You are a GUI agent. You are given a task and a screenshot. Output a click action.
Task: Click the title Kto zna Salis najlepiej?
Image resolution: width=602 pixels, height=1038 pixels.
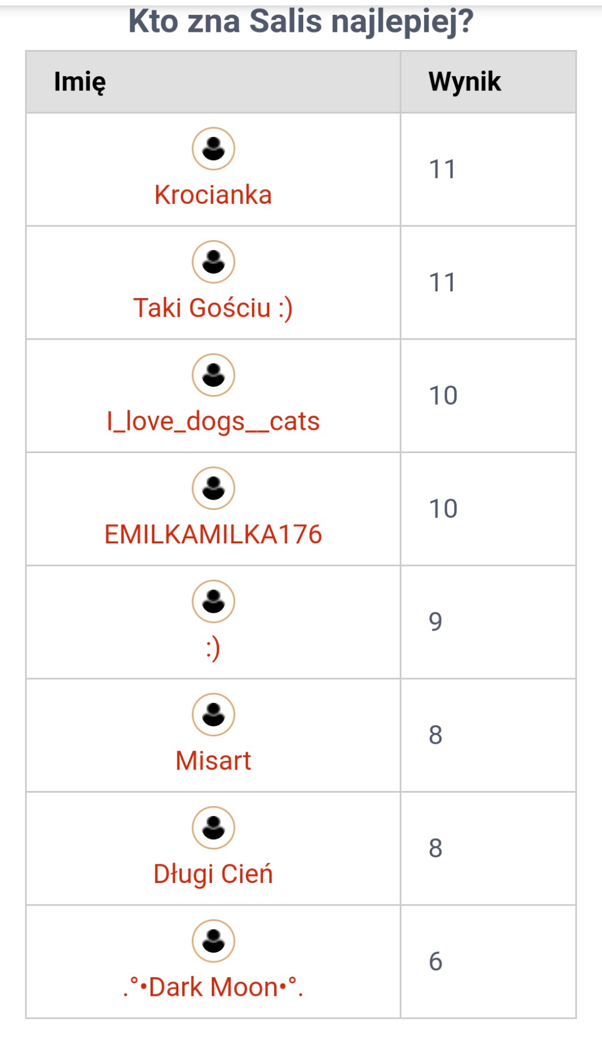point(301,22)
